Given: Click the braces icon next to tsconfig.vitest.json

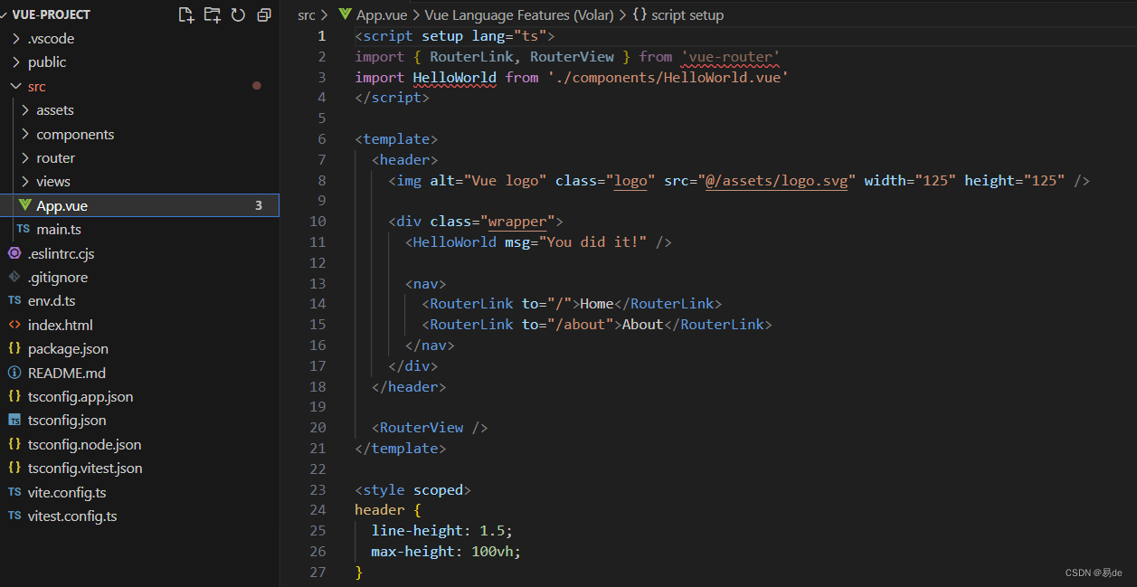Looking at the screenshot, I should click(x=14, y=468).
